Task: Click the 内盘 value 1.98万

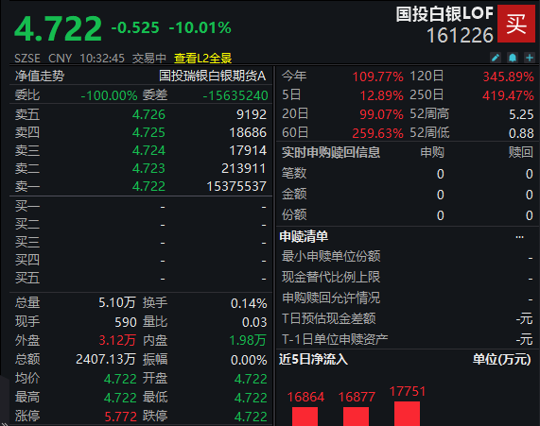Action: 248,340
